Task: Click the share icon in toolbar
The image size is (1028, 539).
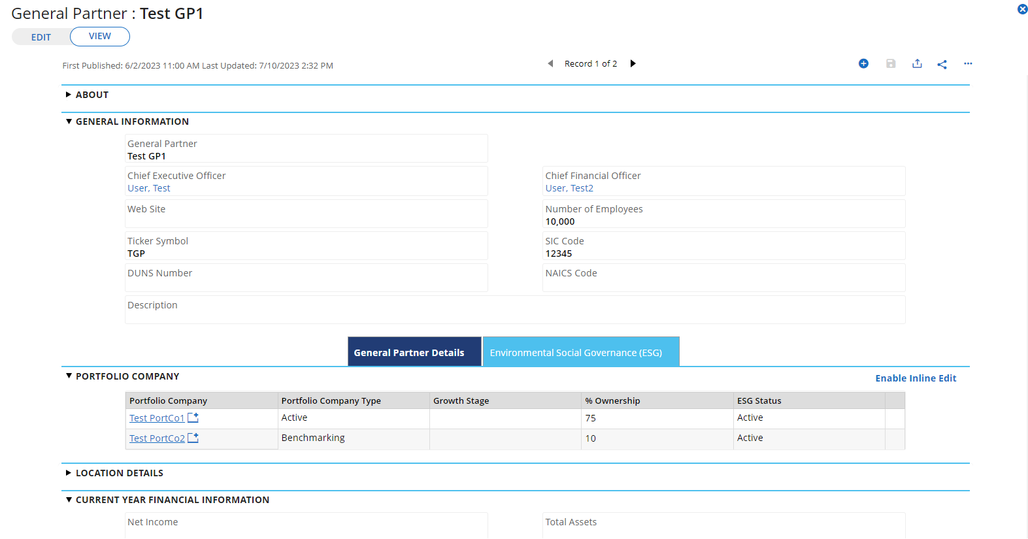Action: 942,64
